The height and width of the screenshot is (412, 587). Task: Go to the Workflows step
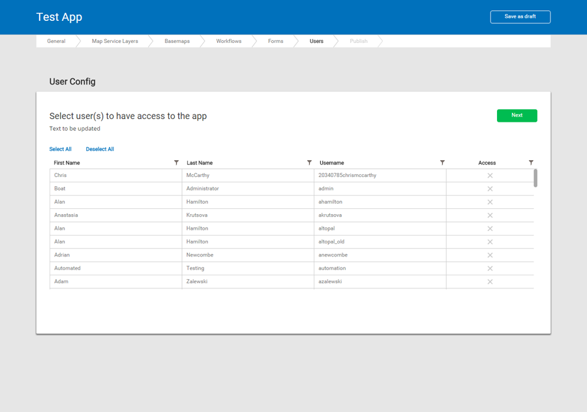point(229,41)
